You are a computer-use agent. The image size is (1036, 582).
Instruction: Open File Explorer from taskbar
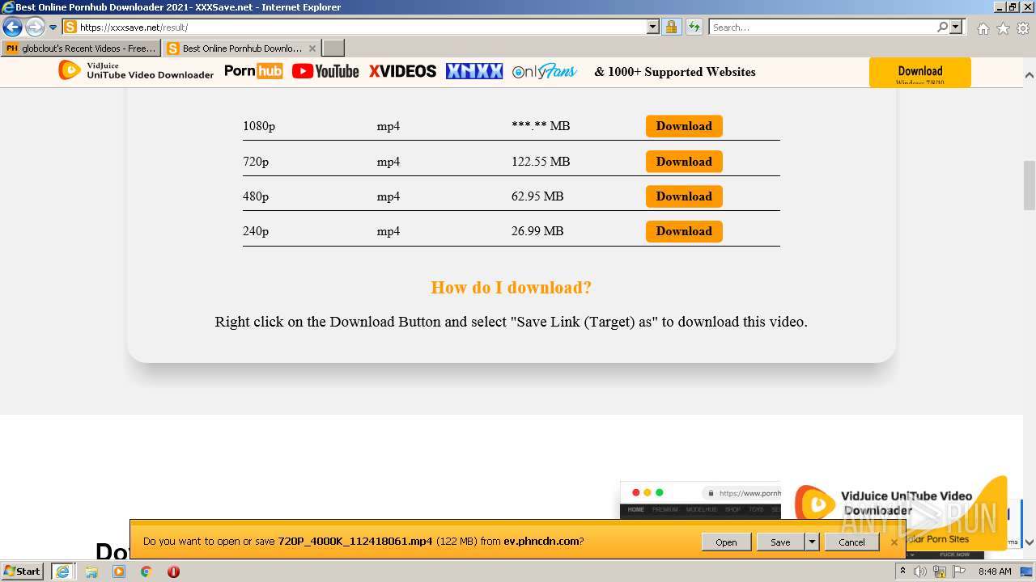click(x=91, y=571)
